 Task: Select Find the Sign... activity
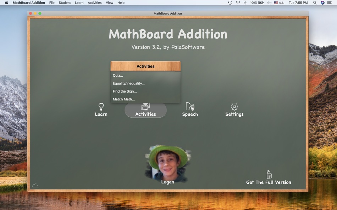point(145,91)
